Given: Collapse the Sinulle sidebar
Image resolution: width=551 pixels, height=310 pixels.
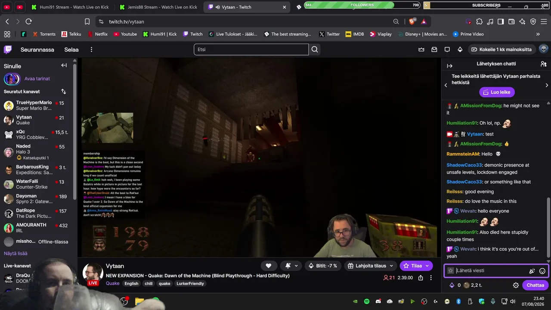Looking at the screenshot, I should tap(64, 65).
